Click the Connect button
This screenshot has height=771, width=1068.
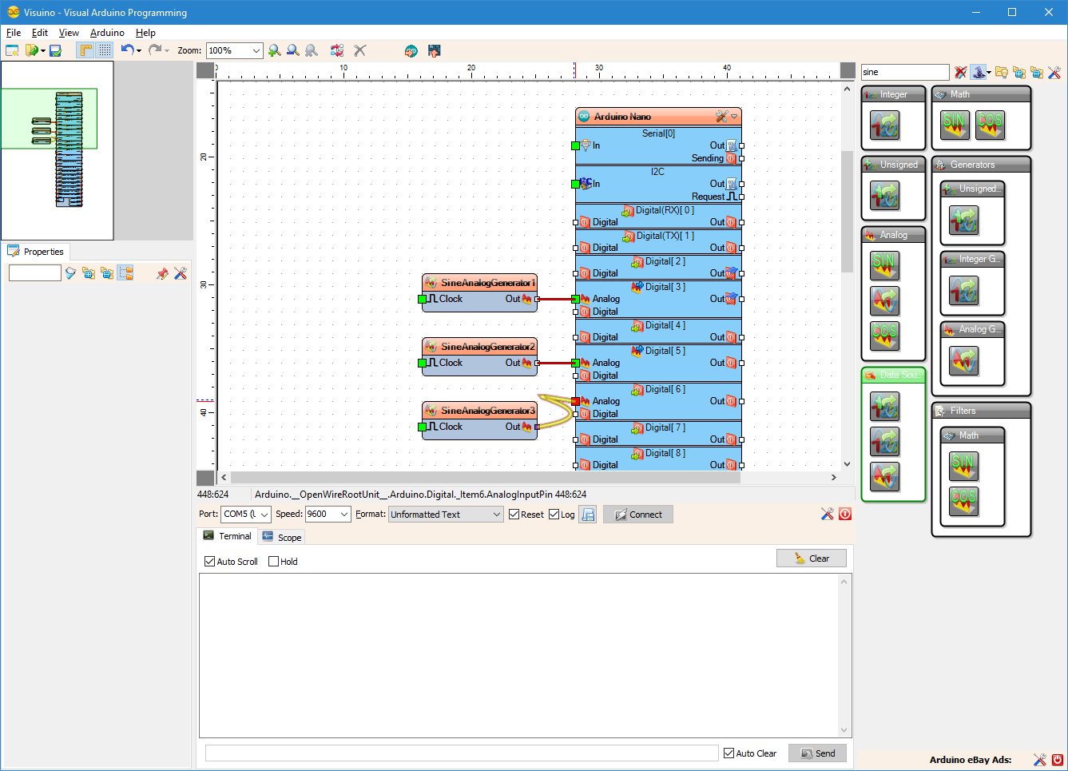pos(638,515)
